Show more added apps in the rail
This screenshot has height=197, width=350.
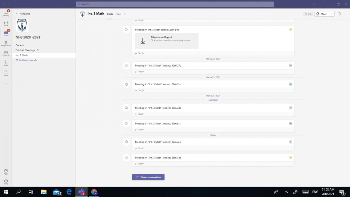[6, 83]
